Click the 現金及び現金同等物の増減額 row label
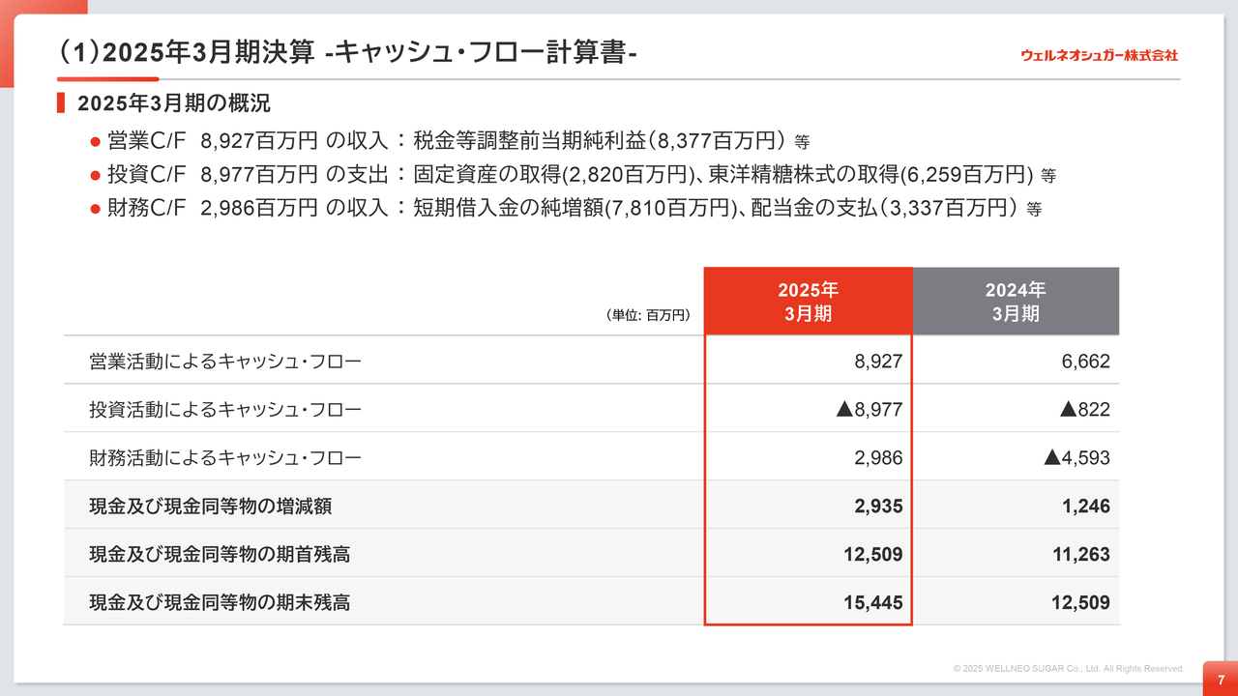 pyautogui.click(x=211, y=506)
